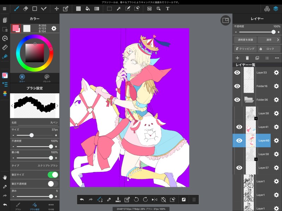Hide Layer40 with eye icon
282x211 pixels.
tap(239, 141)
